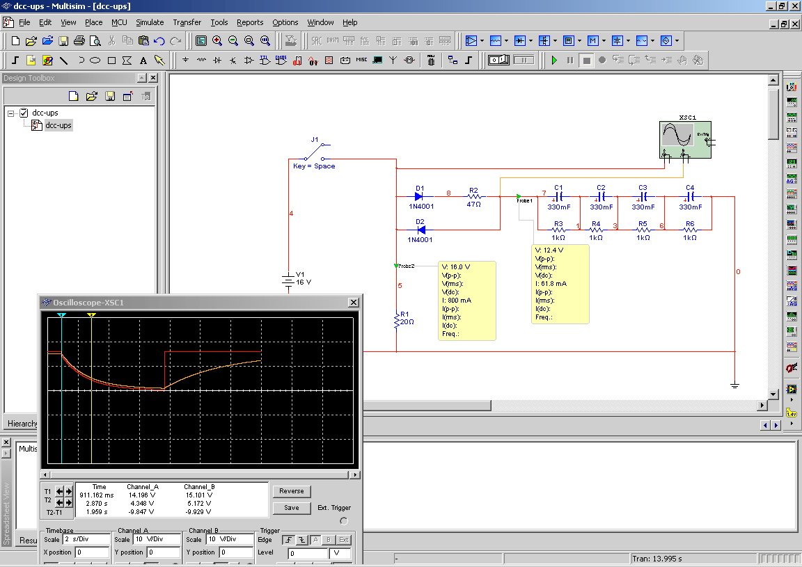The image size is (802, 567).
Task: Click the Zoom In magnifier icon
Action: coord(217,40)
